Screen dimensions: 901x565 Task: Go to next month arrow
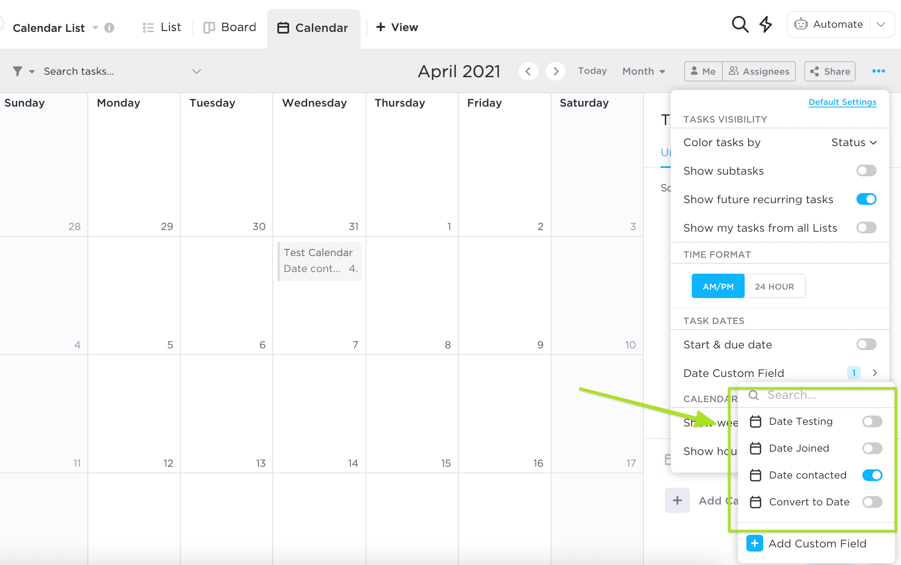click(556, 71)
